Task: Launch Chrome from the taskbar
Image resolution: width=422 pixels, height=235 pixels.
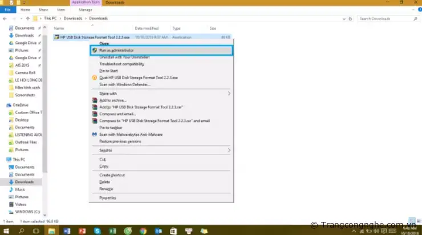Action: coord(143,230)
